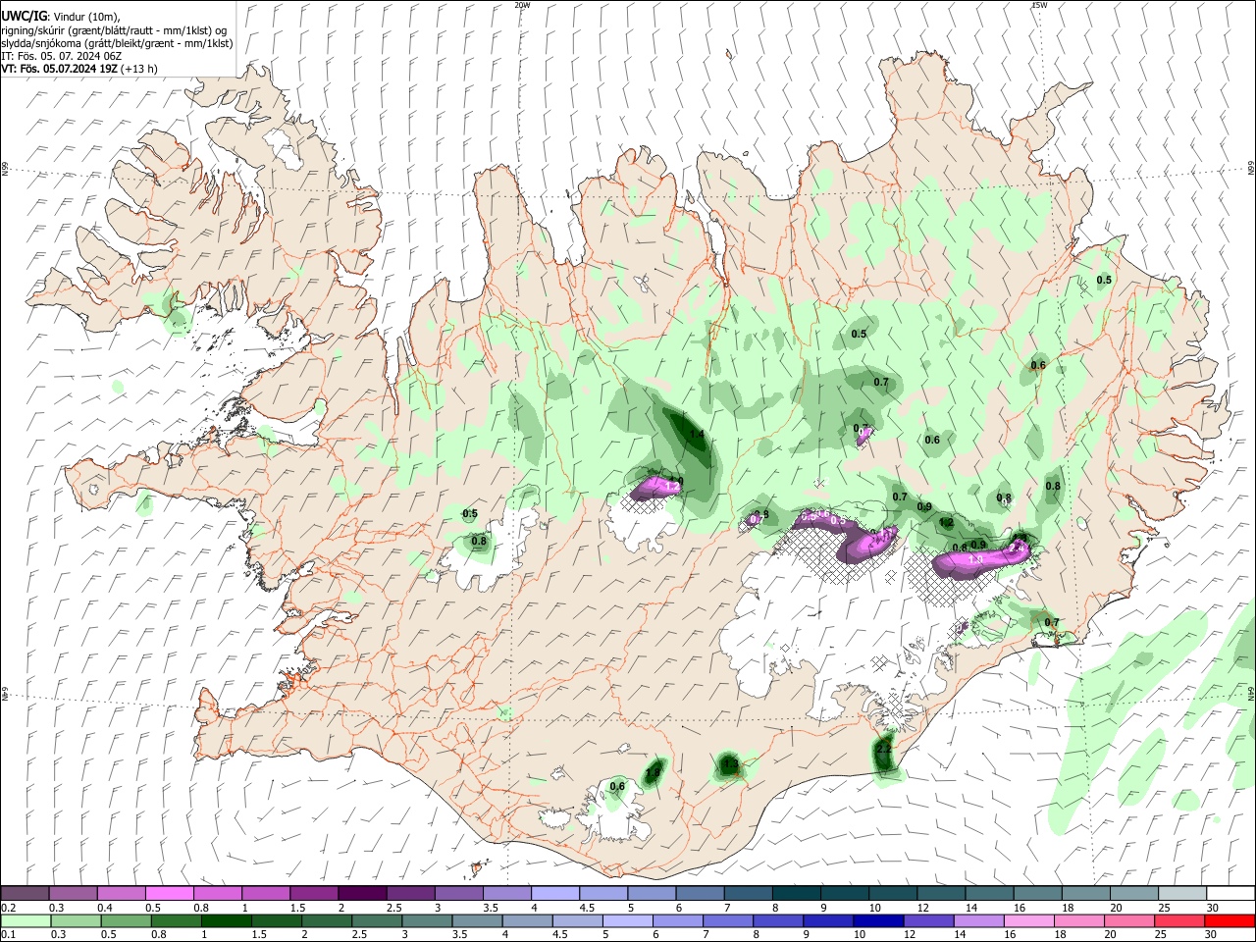Click the palest green 0.1–0.3 rain legend swatch
This screenshot has height=942, width=1256.
26,920
